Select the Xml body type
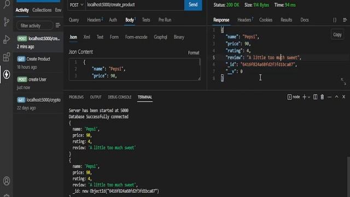The height and width of the screenshot is (197, 350). (x=86, y=37)
